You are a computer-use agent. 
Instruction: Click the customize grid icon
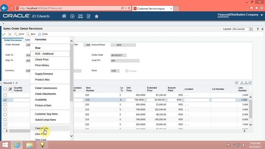pos(236,83)
